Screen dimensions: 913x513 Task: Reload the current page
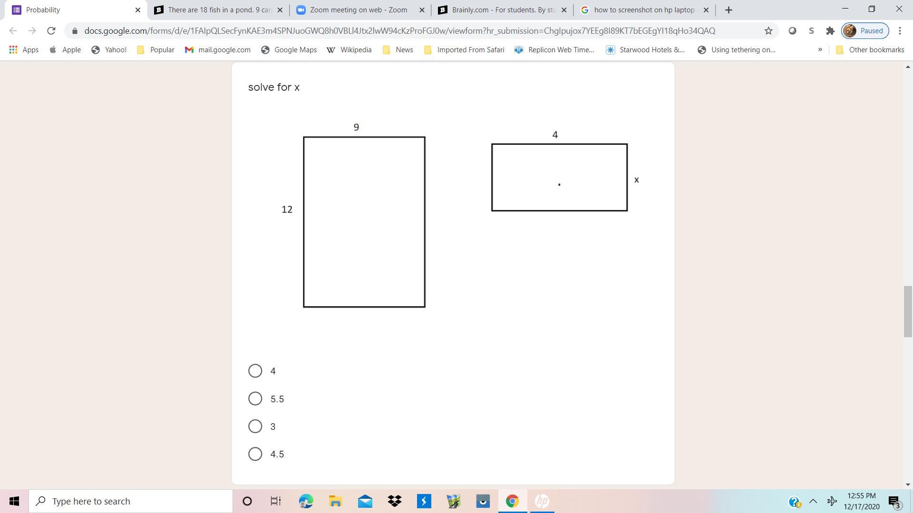click(51, 31)
